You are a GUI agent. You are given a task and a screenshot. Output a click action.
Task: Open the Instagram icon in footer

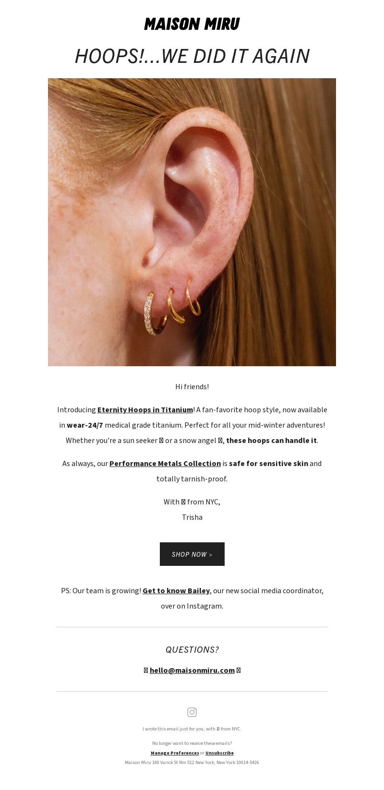click(x=192, y=712)
